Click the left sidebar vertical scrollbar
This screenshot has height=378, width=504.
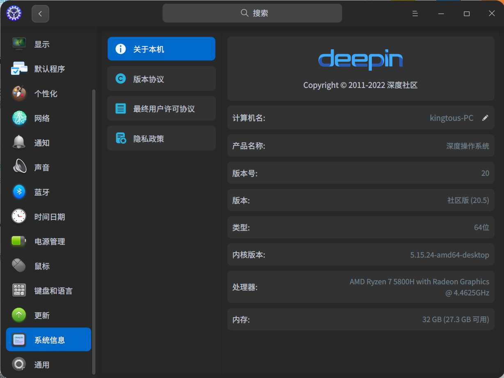point(94,230)
